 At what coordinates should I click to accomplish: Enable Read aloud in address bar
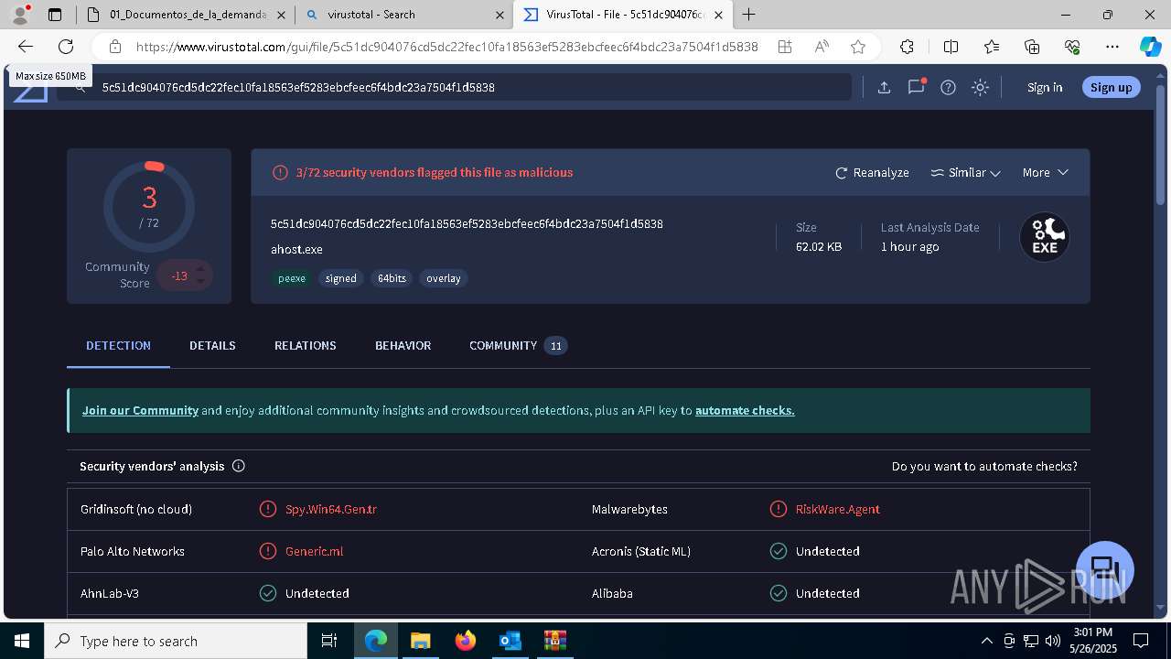point(822,47)
